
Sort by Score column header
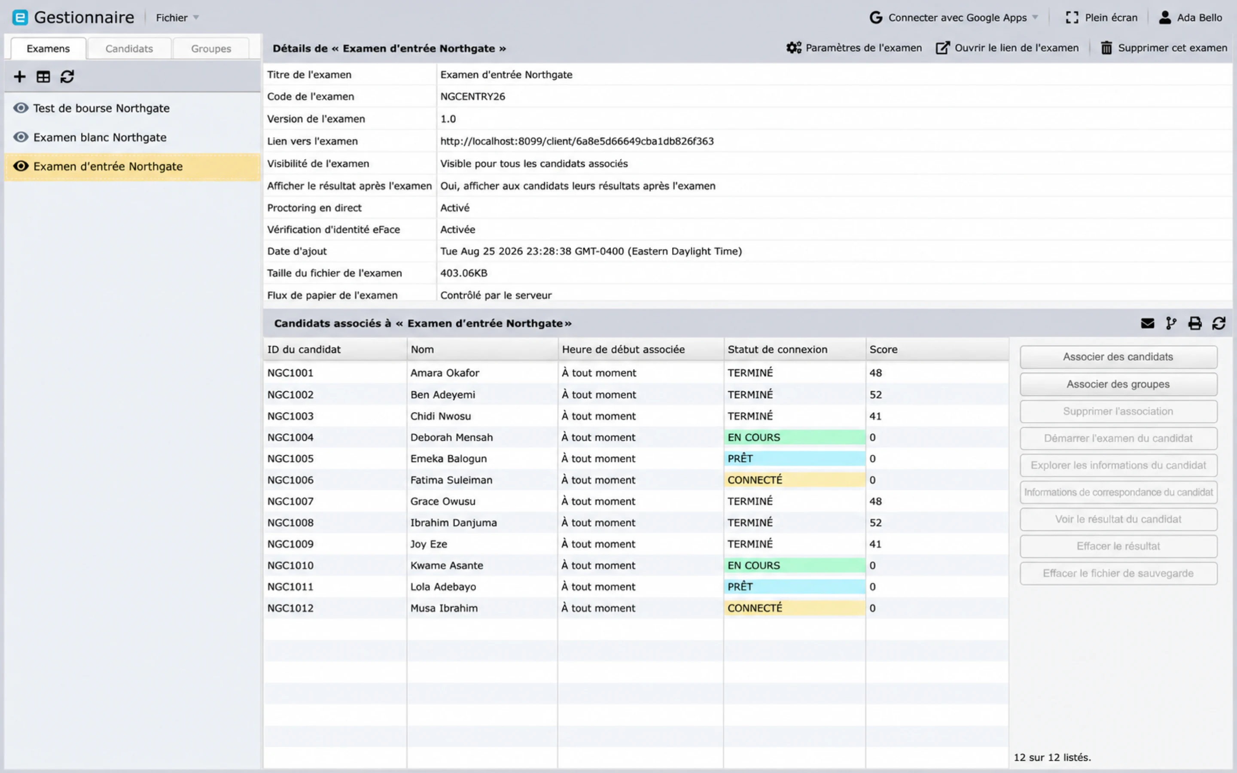[937, 349]
